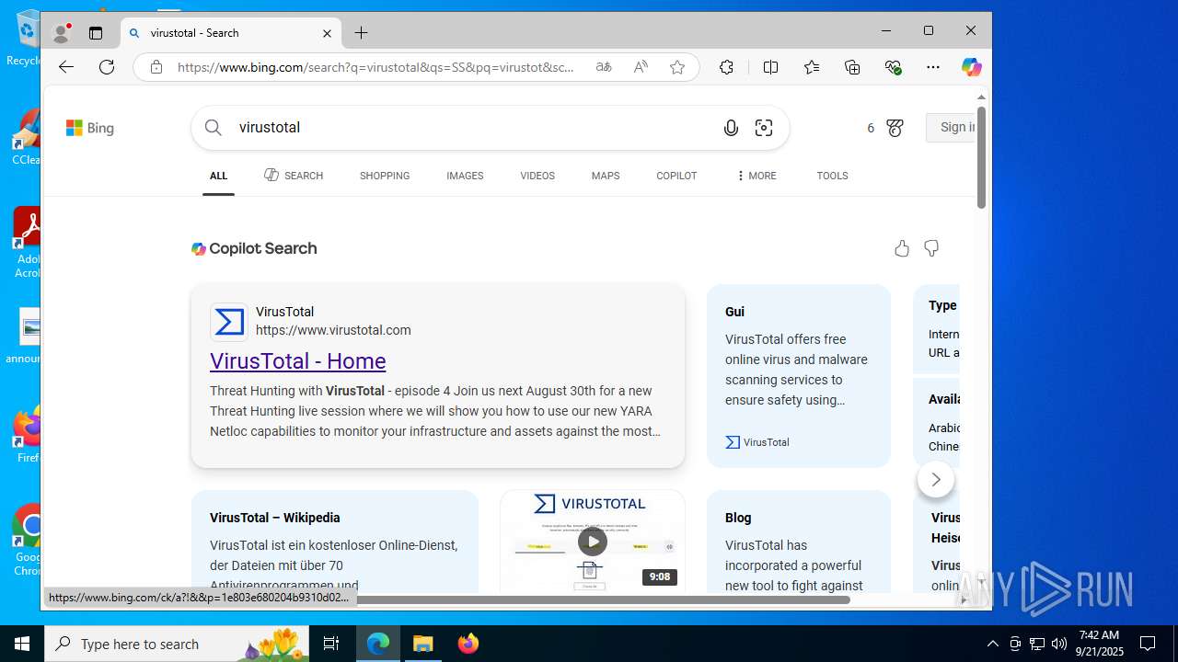The image size is (1178, 662).
Task: Give thumbs up to Copilot Search
Action: pyautogui.click(x=902, y=248)
